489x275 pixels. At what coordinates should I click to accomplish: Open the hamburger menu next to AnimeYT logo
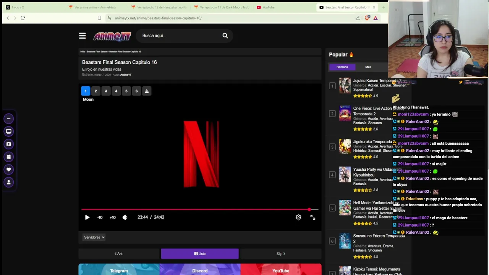(82, 36)
